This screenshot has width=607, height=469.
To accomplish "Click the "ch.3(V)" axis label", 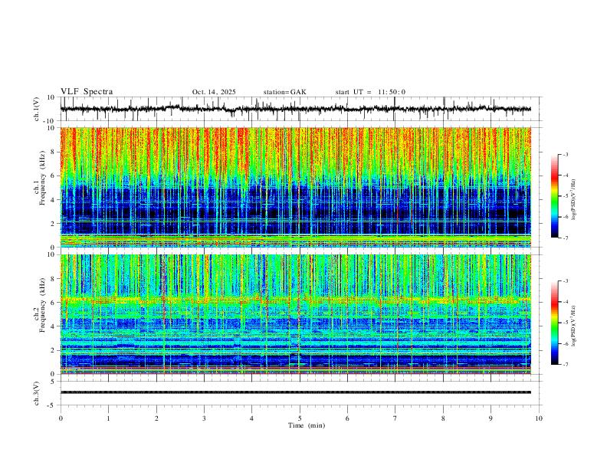I will pyautogui.click(x=37, y=393).
